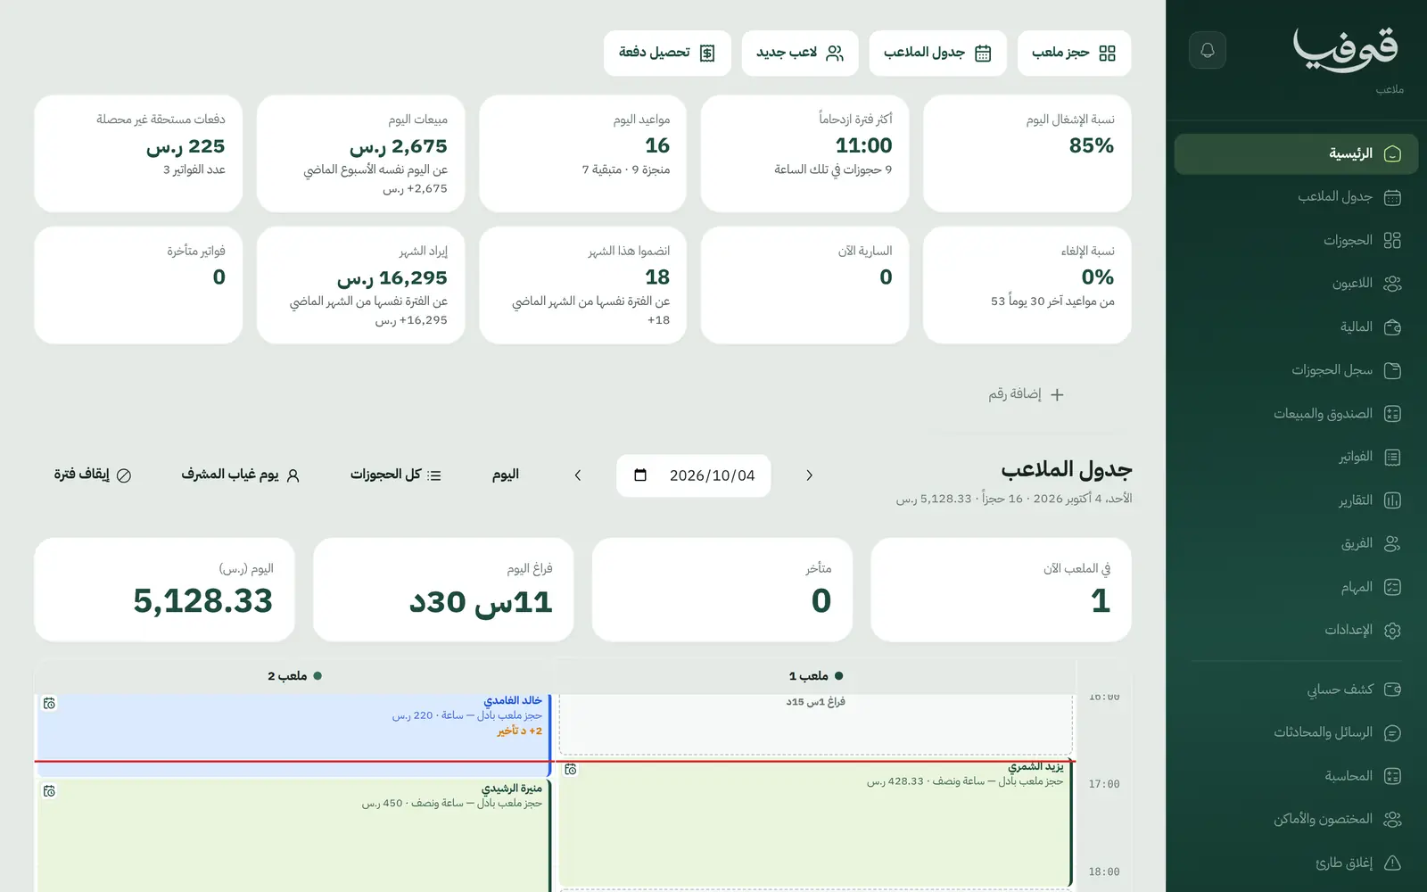Click the كشف حسابي wallet icon
The height and width of the screenshot is (892, 1427).
(x=1392, y=690)
